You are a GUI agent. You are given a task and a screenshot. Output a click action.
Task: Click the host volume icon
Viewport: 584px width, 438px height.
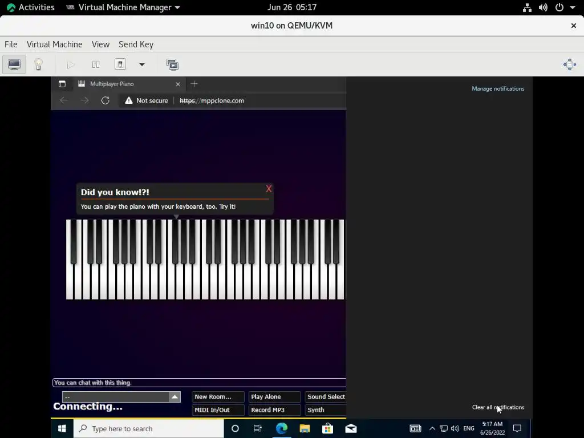point(543,7)
